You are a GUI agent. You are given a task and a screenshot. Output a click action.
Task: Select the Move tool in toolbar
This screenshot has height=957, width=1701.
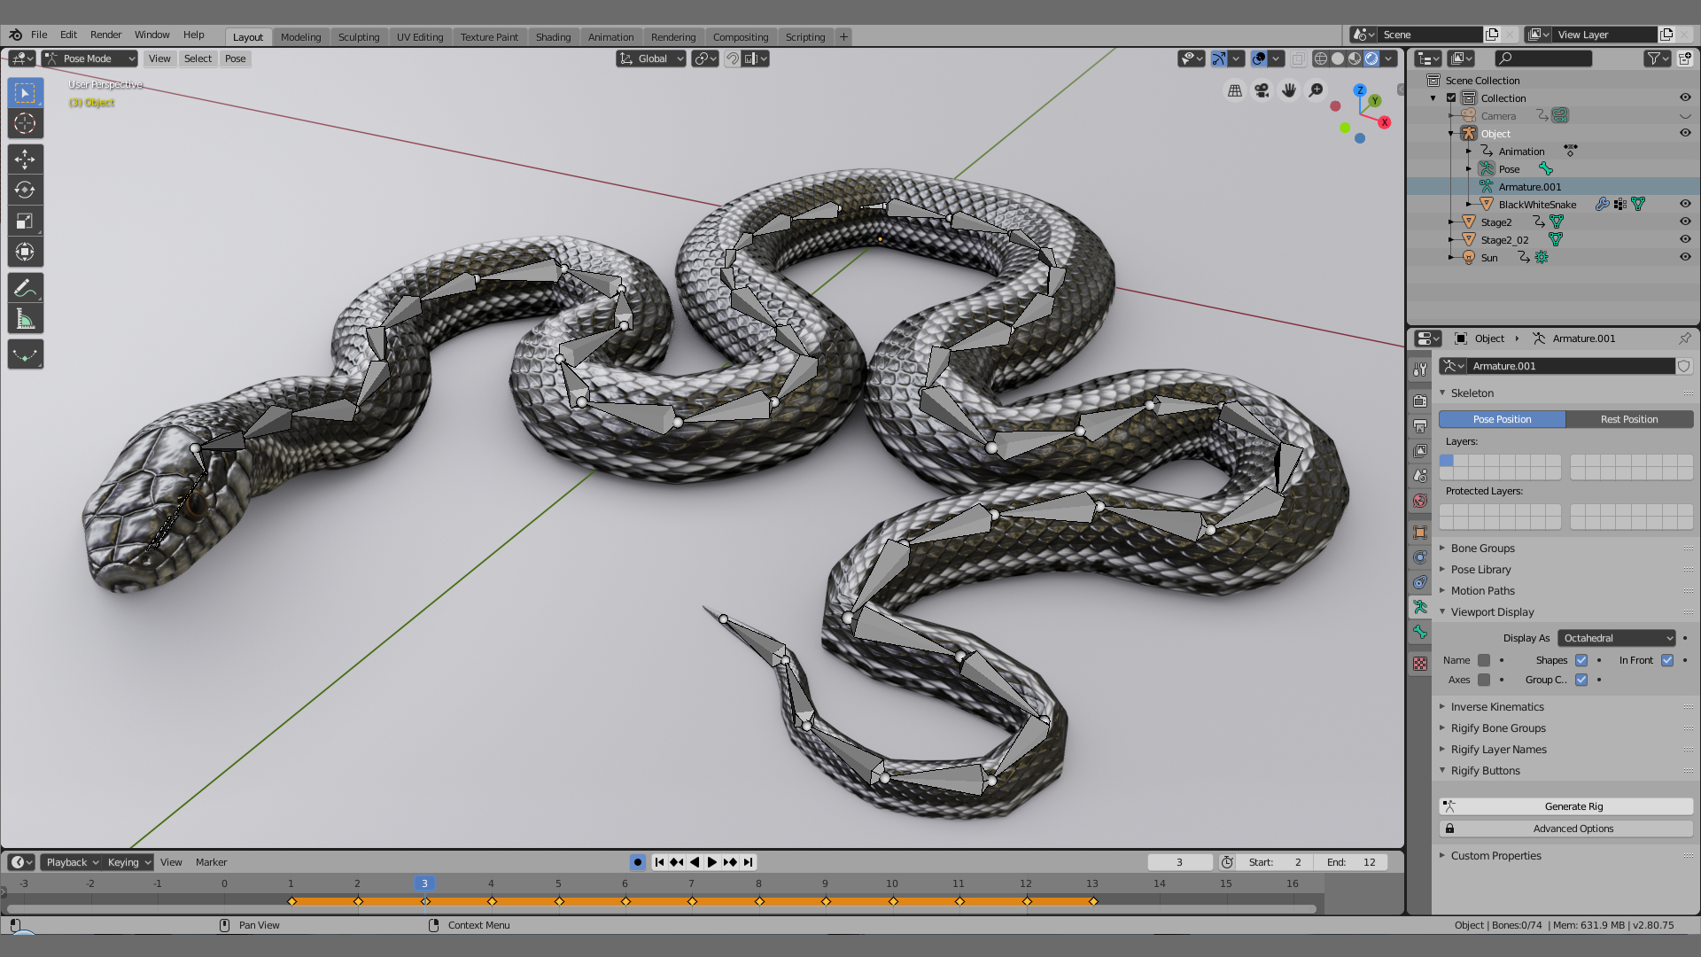pos(26,158)
